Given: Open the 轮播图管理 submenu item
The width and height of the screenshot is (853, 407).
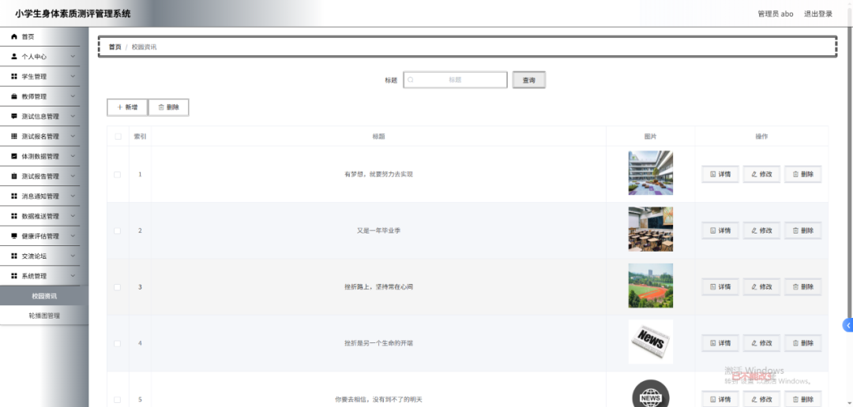Looking at the screenshot, I should (x=44, y=316).
